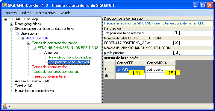Select the ID_POS grid cell
The image size is (215, 111).
(x=130, y=69)
